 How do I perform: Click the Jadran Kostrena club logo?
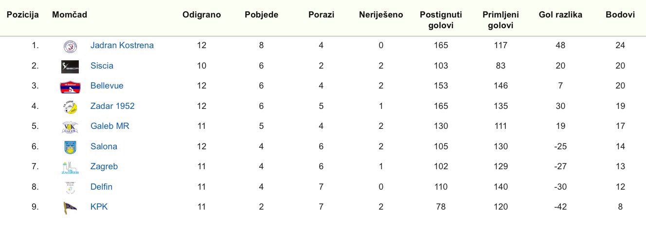click(x=70, y=46)
